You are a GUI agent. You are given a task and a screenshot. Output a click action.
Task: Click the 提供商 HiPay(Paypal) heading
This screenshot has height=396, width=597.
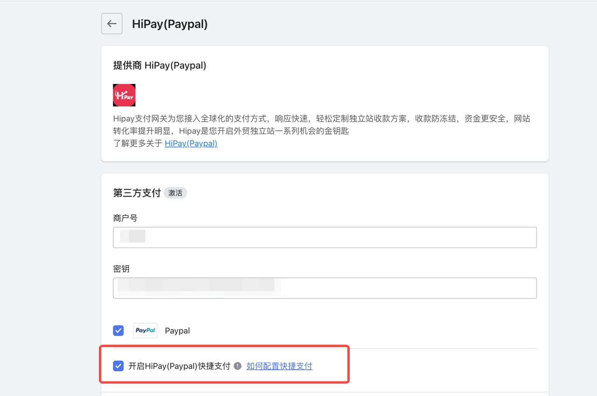(x=160, y=65)
